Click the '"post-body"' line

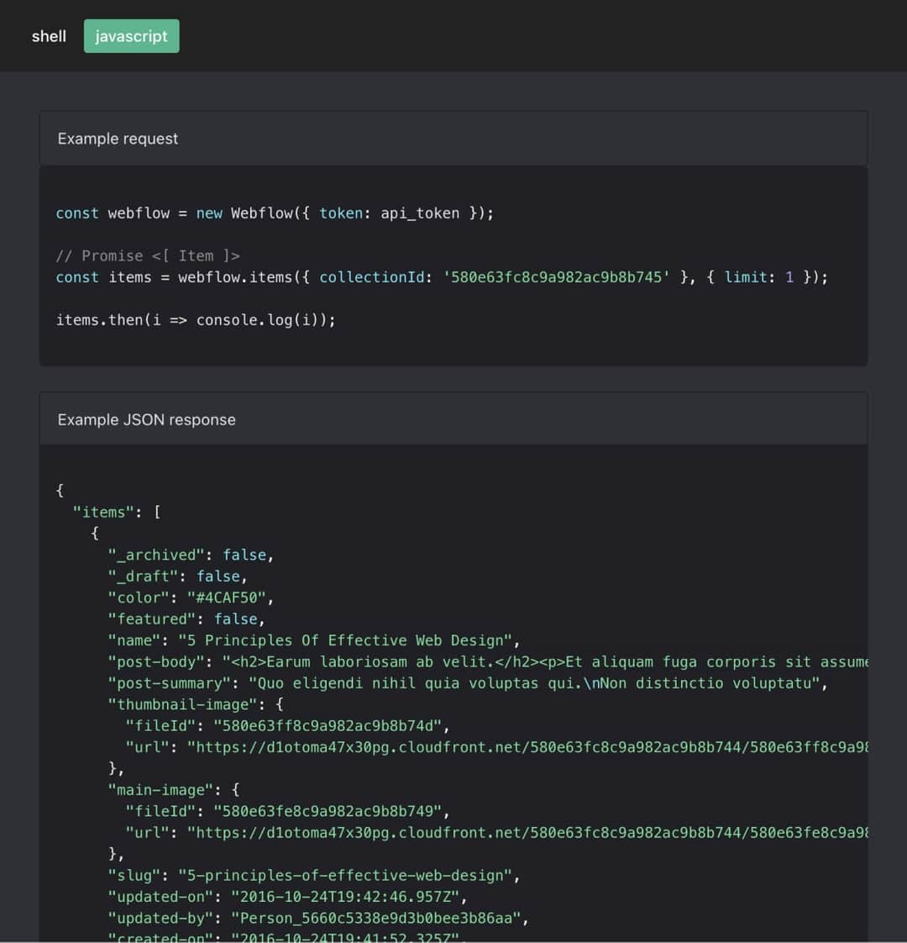point(487,661)
